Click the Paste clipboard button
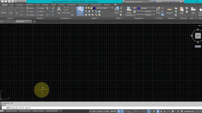202x113 pixels. coord(182,10)
